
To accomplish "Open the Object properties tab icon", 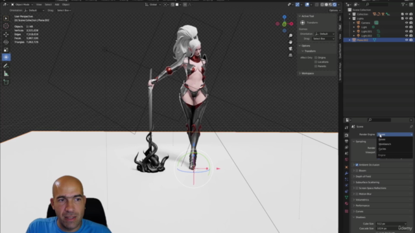I will pos(346,167).
